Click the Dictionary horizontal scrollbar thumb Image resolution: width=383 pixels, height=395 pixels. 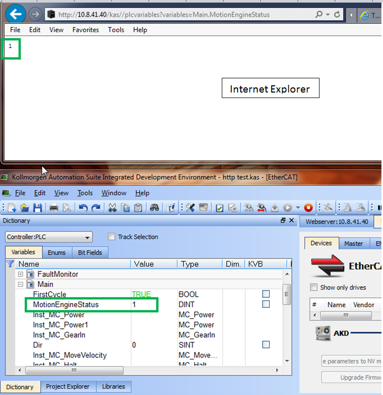click(x=75, y=370)
